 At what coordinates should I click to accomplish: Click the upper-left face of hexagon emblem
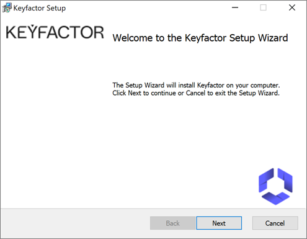coord(266,179)
